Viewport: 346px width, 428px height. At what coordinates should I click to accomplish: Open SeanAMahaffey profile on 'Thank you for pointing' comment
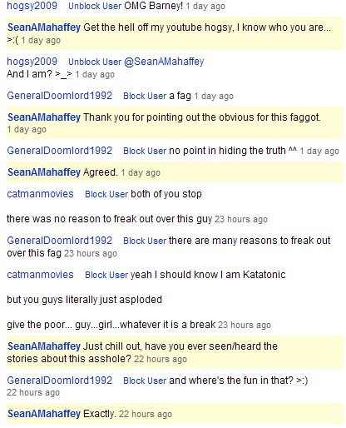(x=44, y=117)
